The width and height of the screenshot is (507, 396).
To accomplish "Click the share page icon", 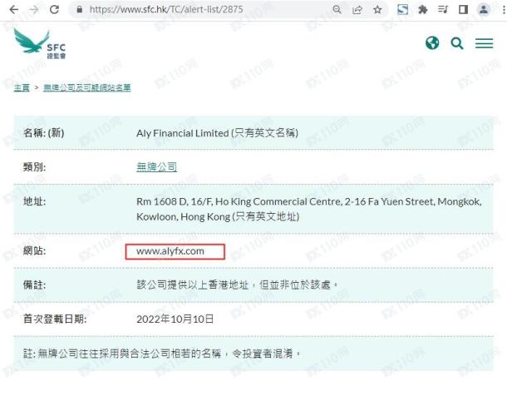I will (x=357, y=10).
